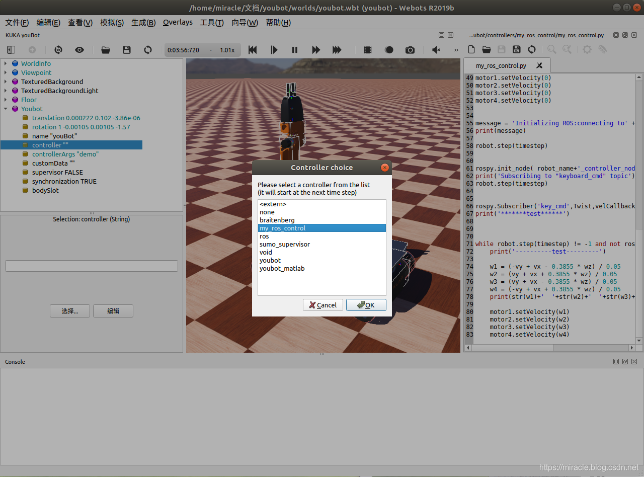This screenshot has width=644, height=477.
Task: Step the simulation one time step
Action: (274, 50)
